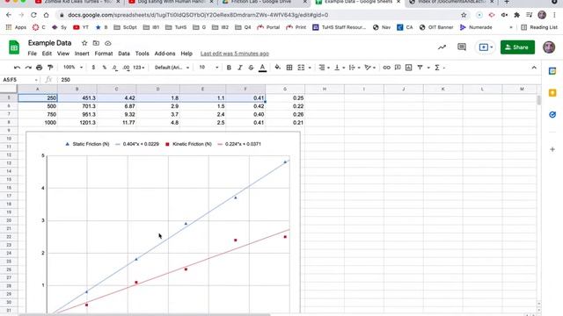Open the Calendar side panel icon
The height and width of the screenshot is (316, 563).
[x=552, y=71]
